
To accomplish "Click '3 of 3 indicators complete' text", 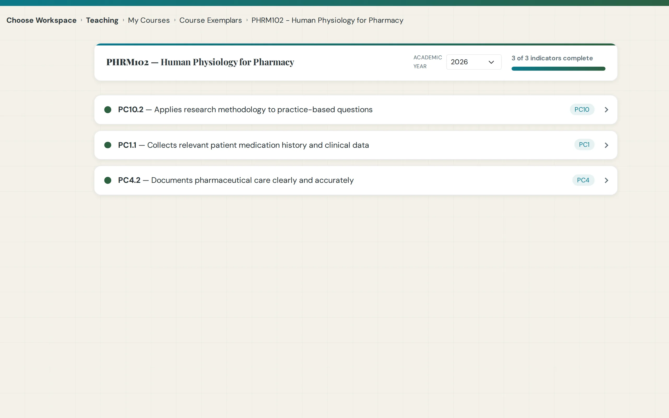I will pos(552,58).
